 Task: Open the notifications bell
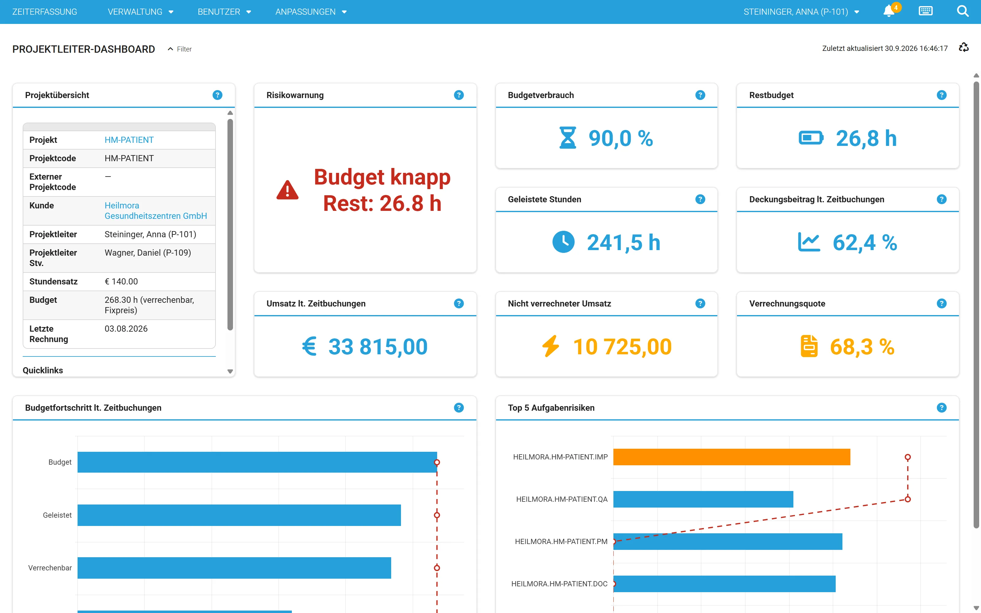pyautogui.click(x=889, y=11)
